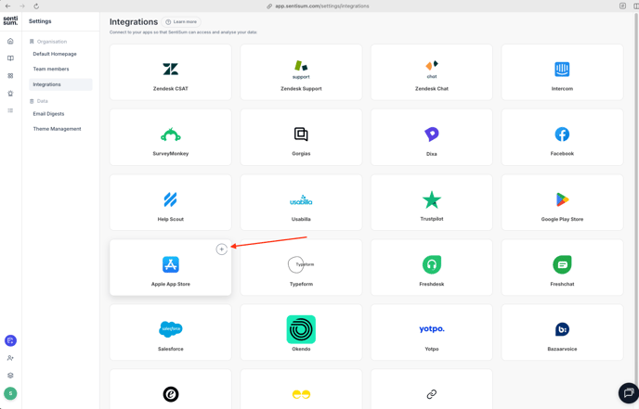639x409 pixels.
Task: Select the Zendesk Chat integration logo
Action: pyautogui.click(x=432, y=70)
